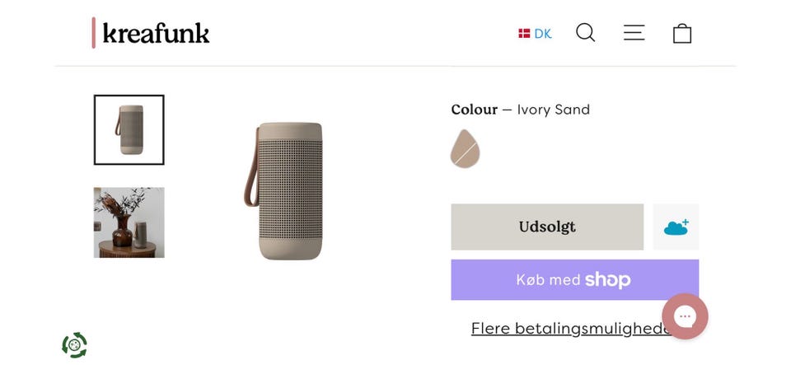This screenshot has height=365, width=791.
Task: Open the shopping bag cart
Action: [681, 34]
